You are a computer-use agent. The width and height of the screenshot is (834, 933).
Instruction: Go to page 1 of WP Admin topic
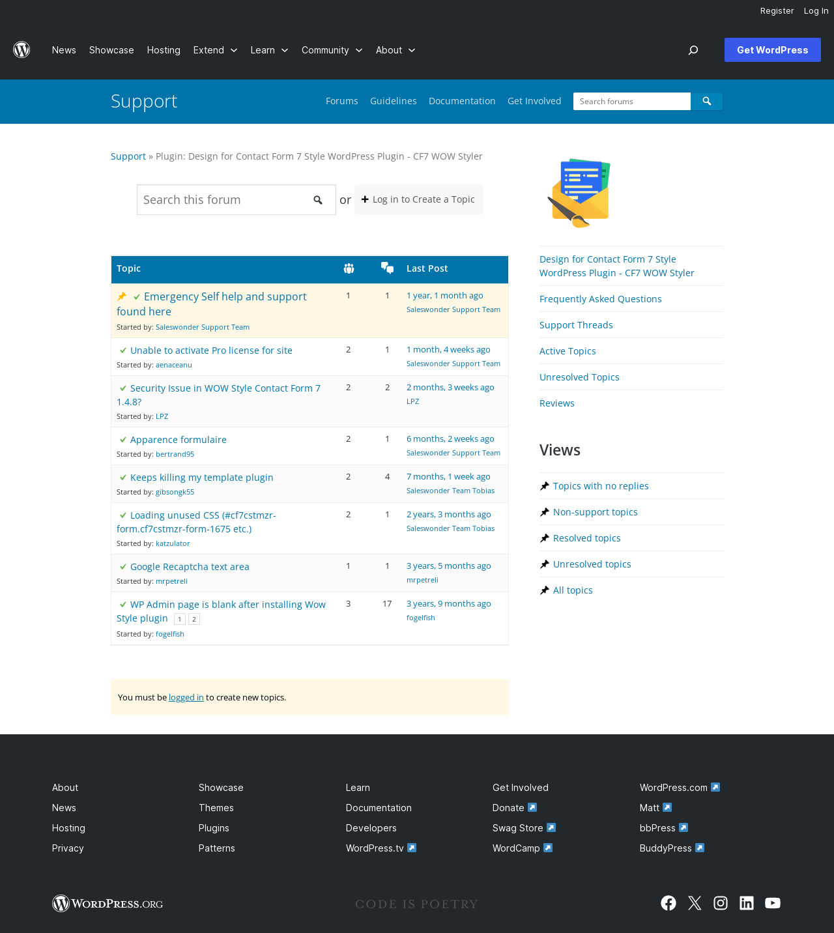[x=180, y=619]
